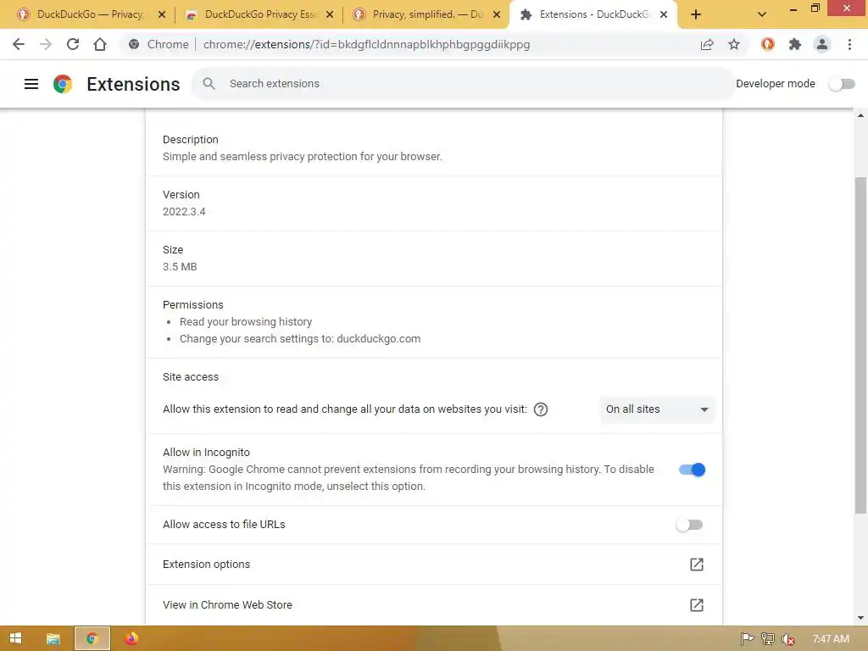Viewport: 868px width, 651px height.
Task: Go back with the browser back arrow
Action: (19, 44)
